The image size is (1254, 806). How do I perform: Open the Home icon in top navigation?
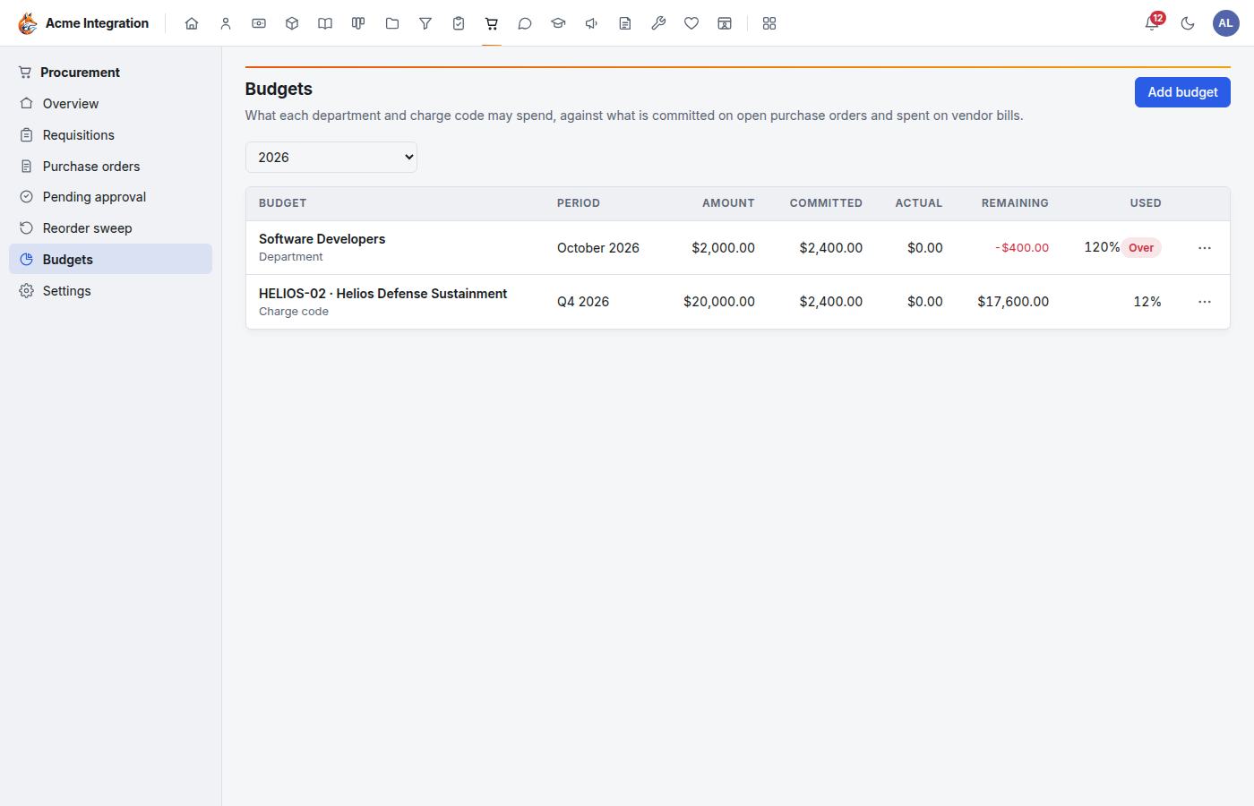192,23
